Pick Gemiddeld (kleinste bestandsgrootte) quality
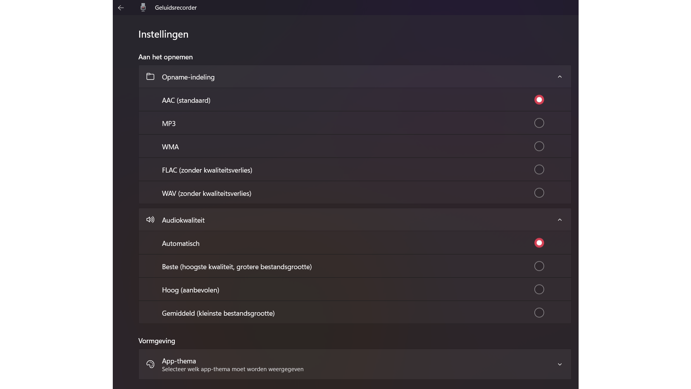The image size is (691, 389). click(539, 313)
